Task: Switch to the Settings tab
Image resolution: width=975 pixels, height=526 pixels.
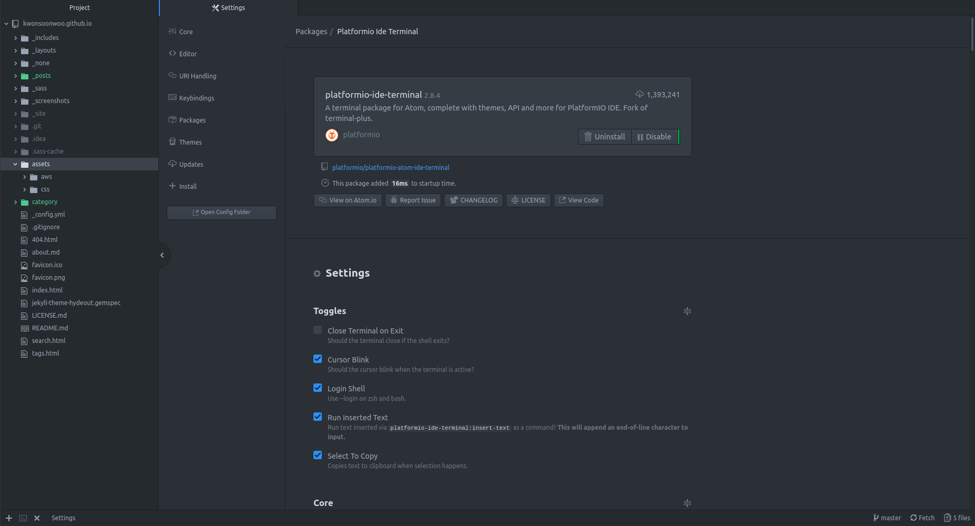Action: (228, 8)
